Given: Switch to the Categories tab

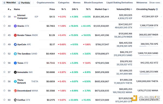Looking at the screenshot, I should coord(64,3).
